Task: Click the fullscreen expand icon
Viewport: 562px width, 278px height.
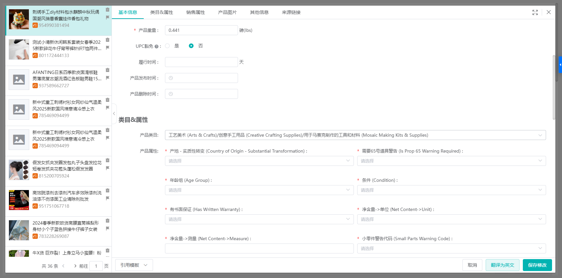Action: click(535, 12)
